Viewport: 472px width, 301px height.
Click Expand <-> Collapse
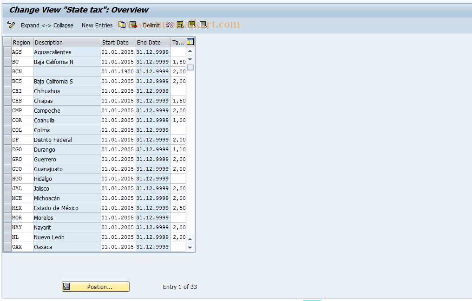pos(47,25)
